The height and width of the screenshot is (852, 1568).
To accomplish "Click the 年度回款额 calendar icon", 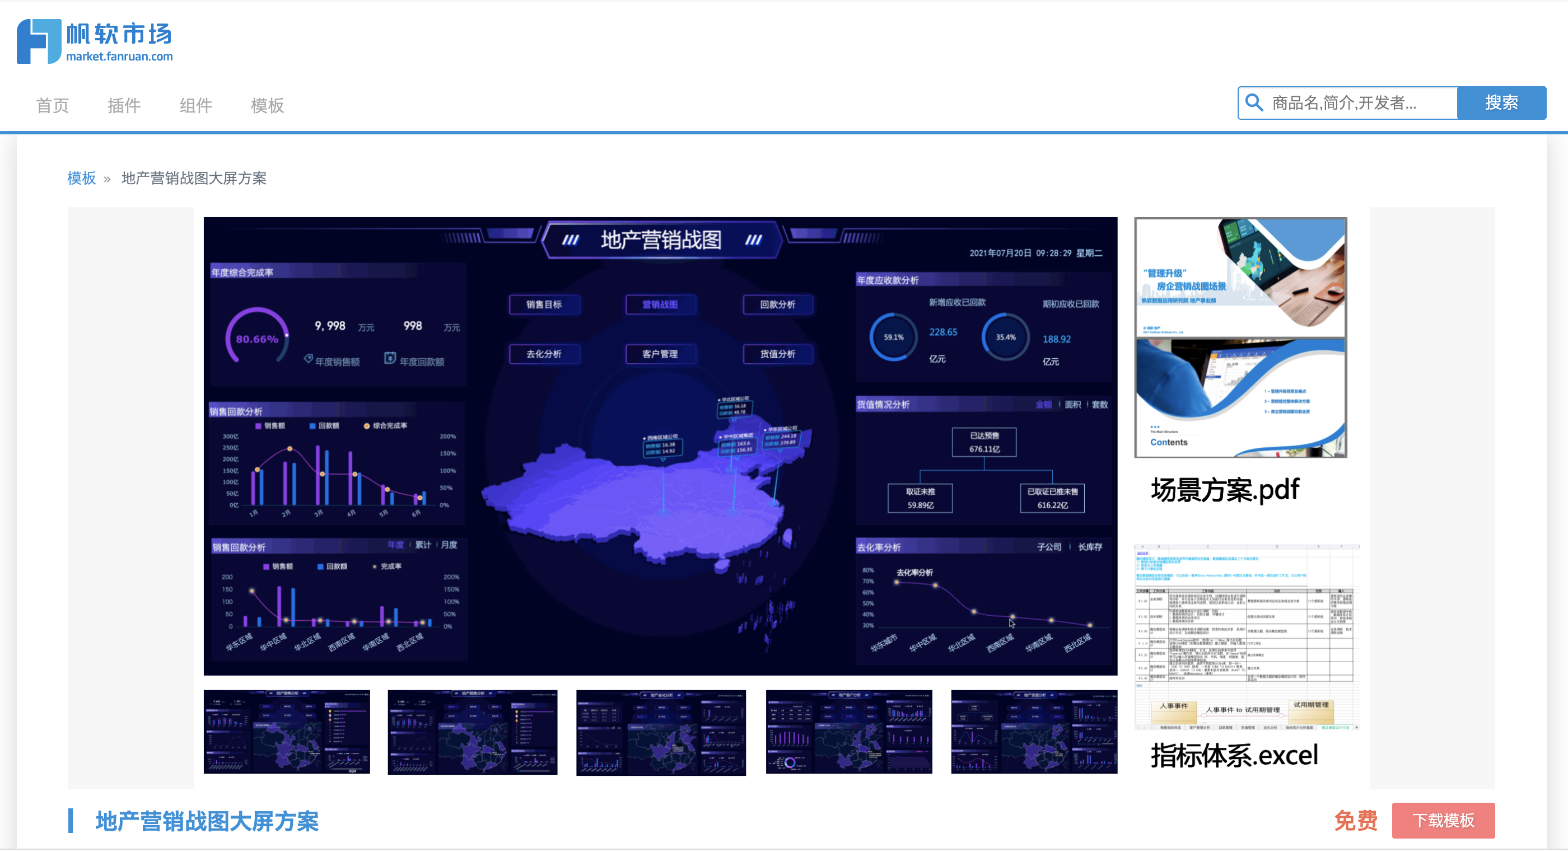I will tap(390, 358).
